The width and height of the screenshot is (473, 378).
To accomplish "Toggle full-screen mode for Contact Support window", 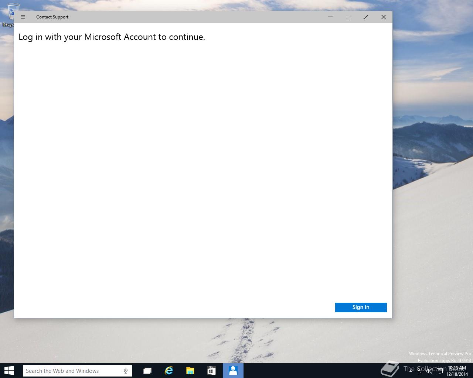I will point(366,17).
